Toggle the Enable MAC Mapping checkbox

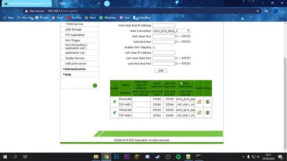pyautogui.click(x=154, y=47)
